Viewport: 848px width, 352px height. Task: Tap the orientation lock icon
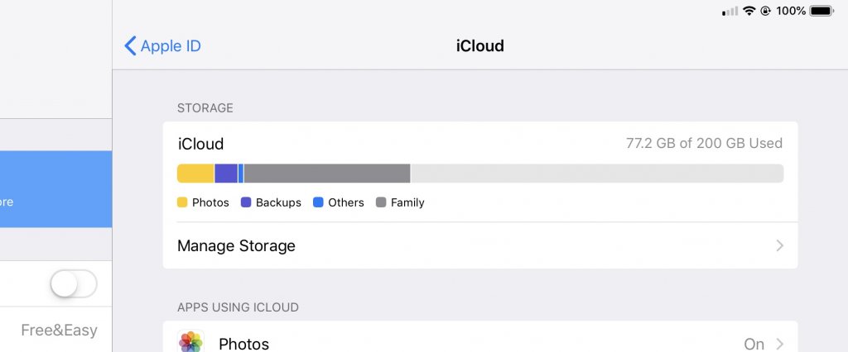click(x=765, y=11)
